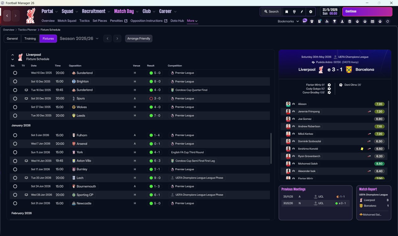Select the Arsenal fixture radio button

(15, 144)
